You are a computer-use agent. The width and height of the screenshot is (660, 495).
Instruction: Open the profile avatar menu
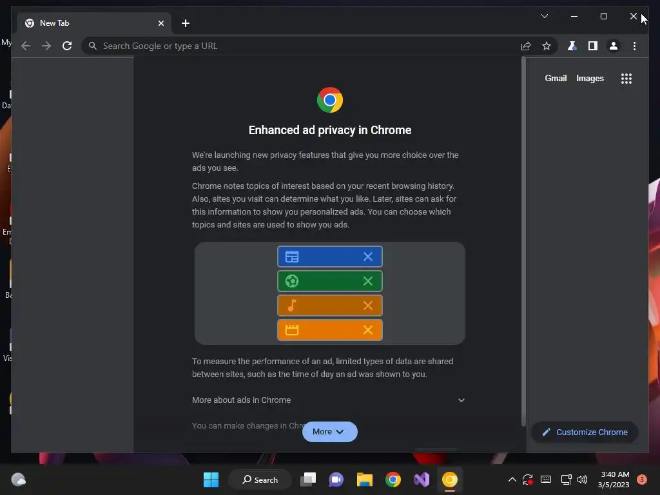[x=614, y=46]
